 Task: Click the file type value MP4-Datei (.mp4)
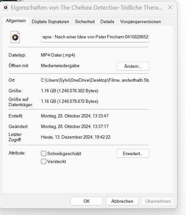pos(58,55)
